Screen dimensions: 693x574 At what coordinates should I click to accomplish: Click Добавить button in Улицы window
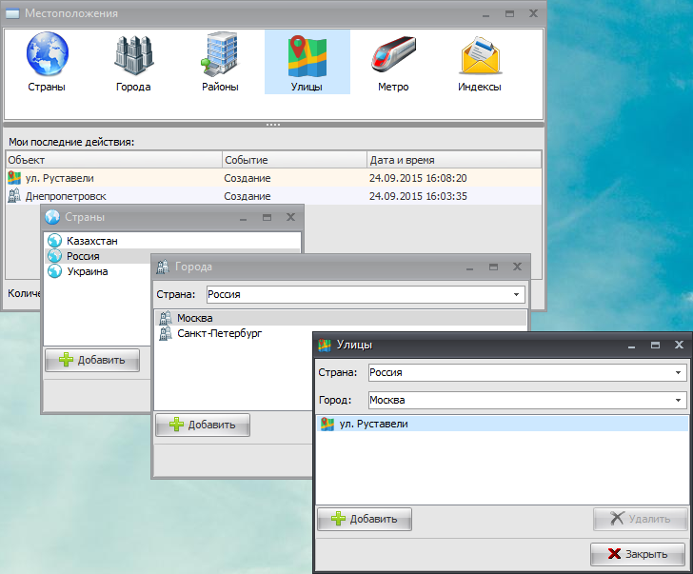[x=365, y=519]
